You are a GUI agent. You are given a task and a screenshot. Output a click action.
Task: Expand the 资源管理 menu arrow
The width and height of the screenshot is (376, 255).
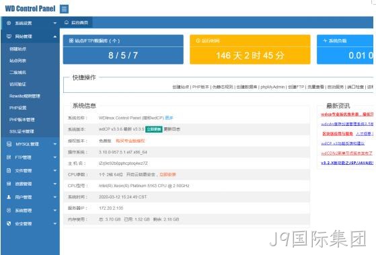55,184
